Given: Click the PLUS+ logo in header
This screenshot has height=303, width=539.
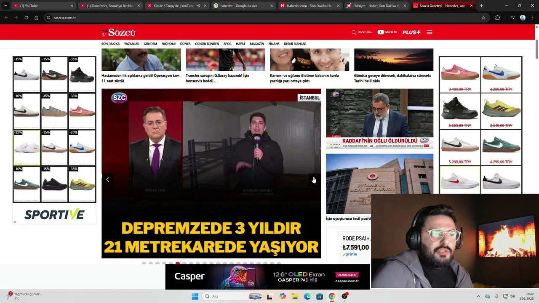Looking at the screenshot, I should pos(411,32).
